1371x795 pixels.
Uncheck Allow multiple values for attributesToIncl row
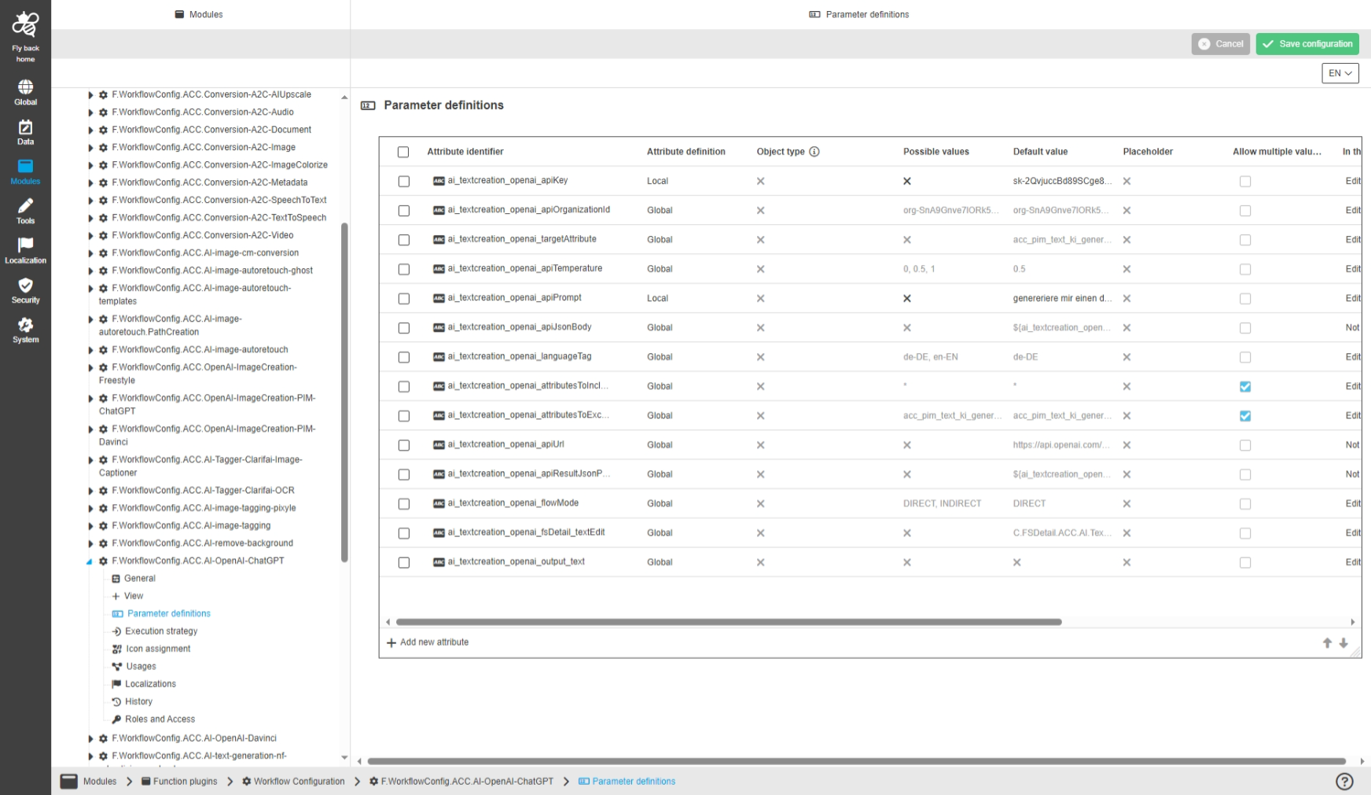(x=1244, y=386)
